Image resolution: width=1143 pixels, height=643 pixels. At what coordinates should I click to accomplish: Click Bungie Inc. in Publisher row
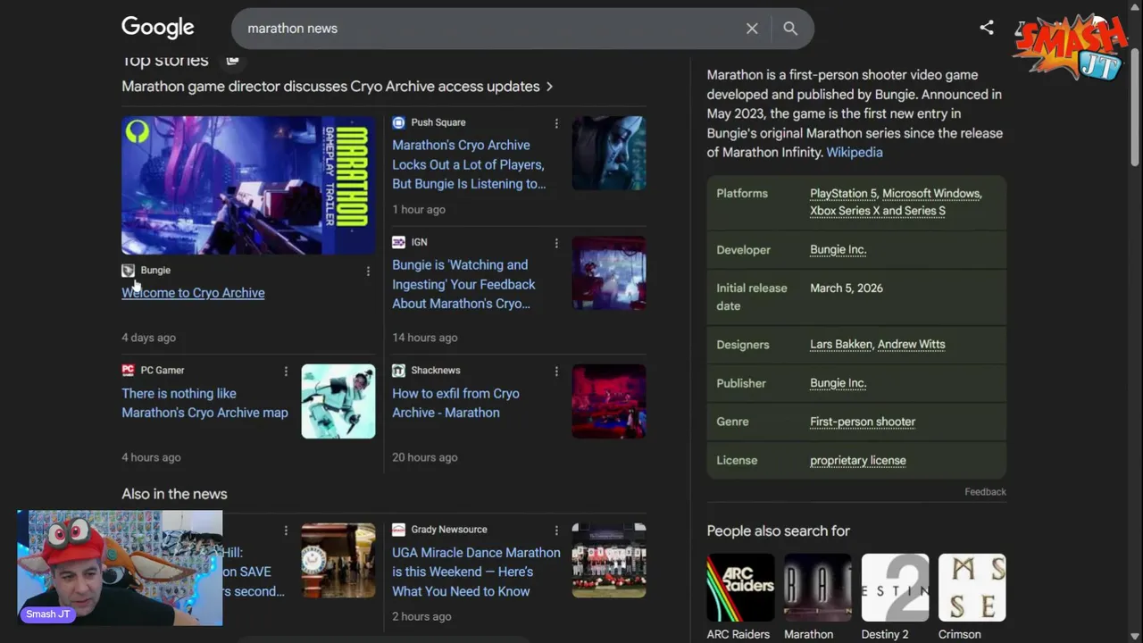[x=838, y=383]
